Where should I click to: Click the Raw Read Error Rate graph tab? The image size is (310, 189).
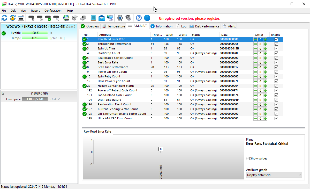[x=97, y=132]
